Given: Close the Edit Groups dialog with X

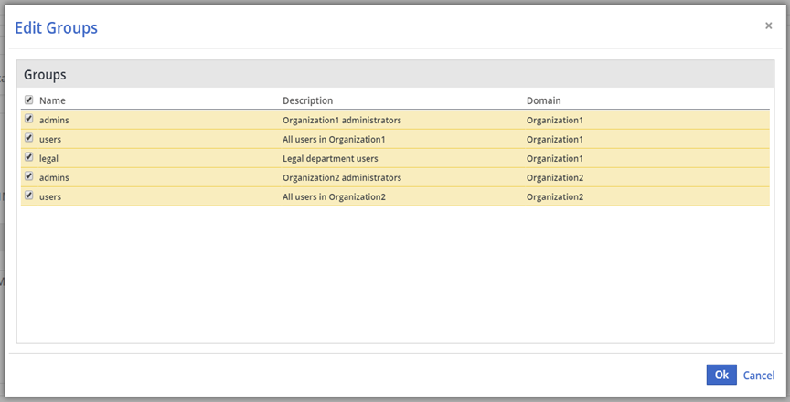Looking at the screenshot, I should tap(768, 26).
